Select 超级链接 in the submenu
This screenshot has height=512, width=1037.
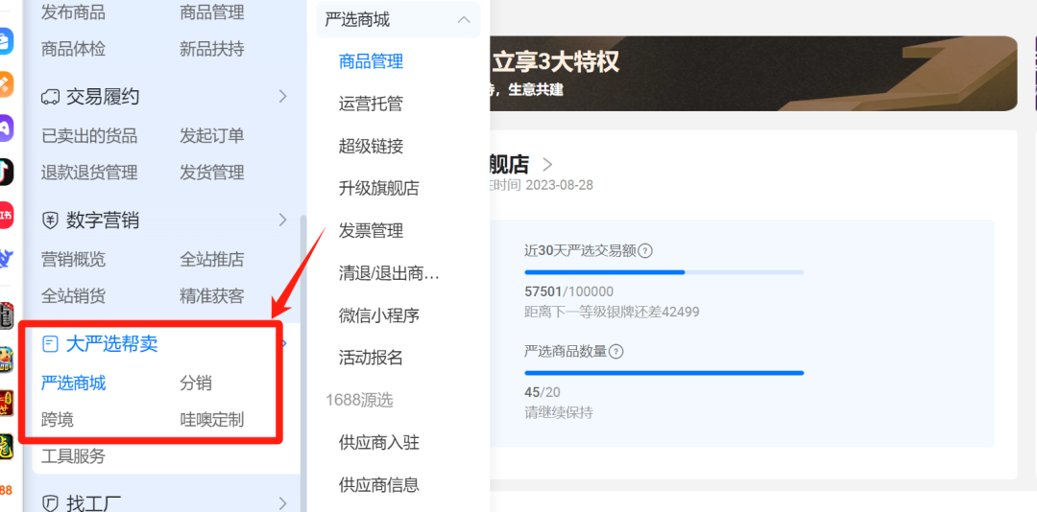371,147
